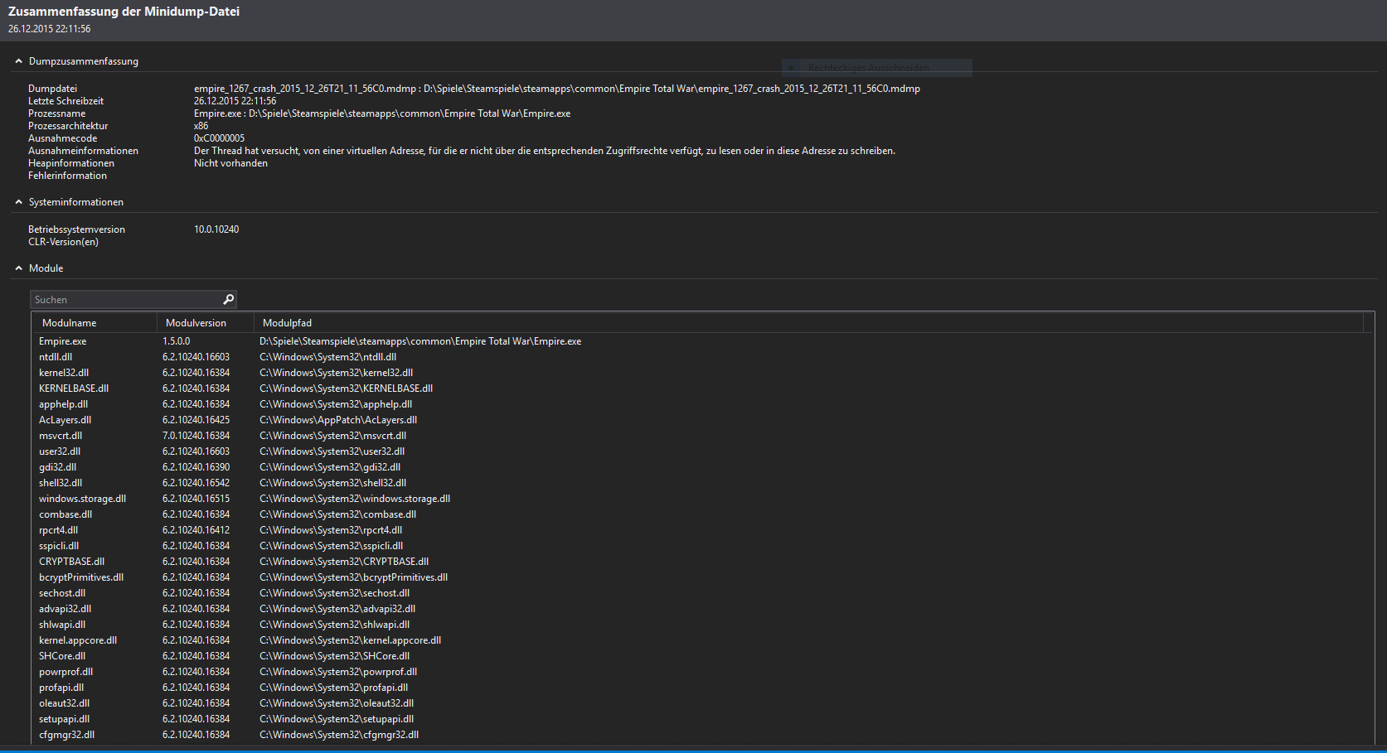
Task: Select the setupapi.dll module name
Action: (64, 719)
